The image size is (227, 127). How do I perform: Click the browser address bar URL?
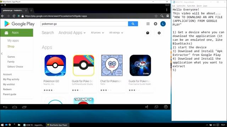click(x=56, y=16)
